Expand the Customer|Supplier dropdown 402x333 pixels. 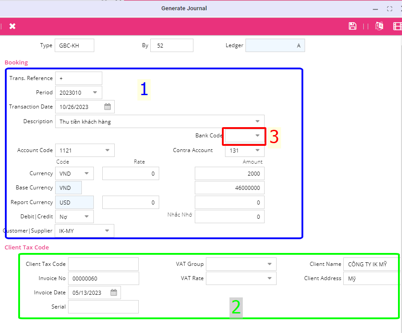(107, 231)
